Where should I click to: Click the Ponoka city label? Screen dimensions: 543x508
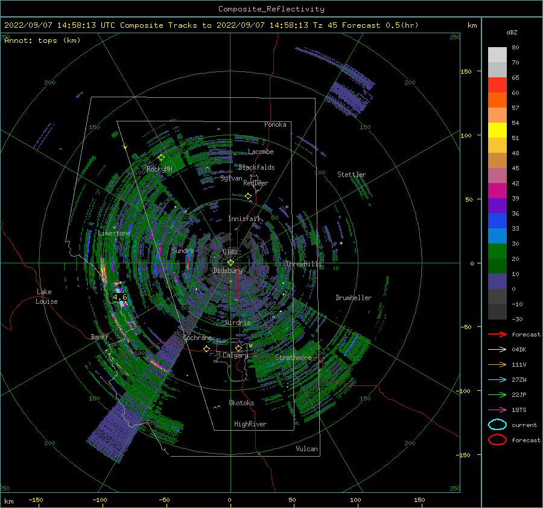[x=275, y=124]
